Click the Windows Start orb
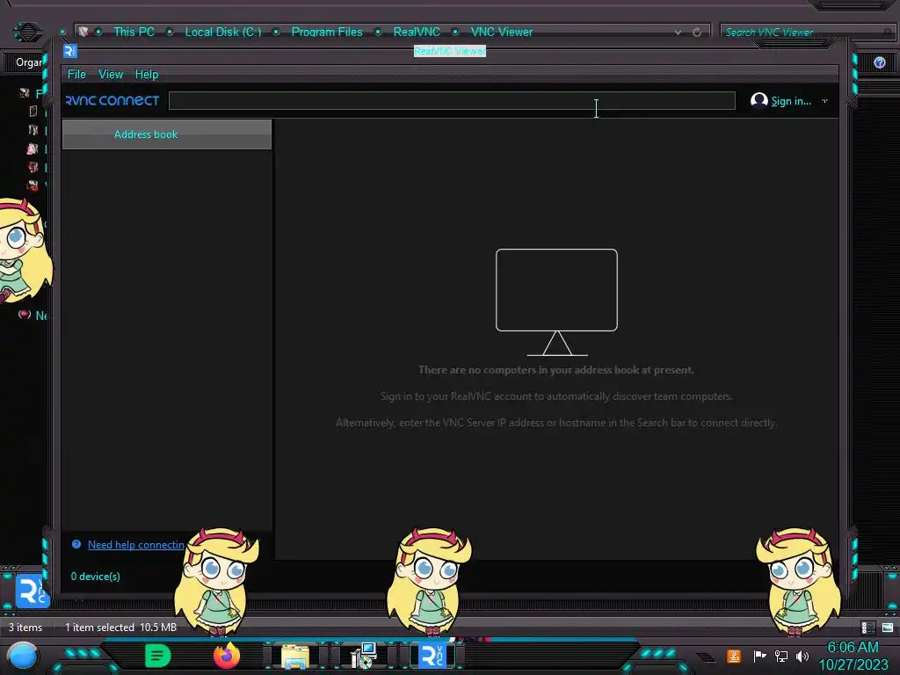The height and width of the screenshot is (675, 900). click(x=24, y=657)
